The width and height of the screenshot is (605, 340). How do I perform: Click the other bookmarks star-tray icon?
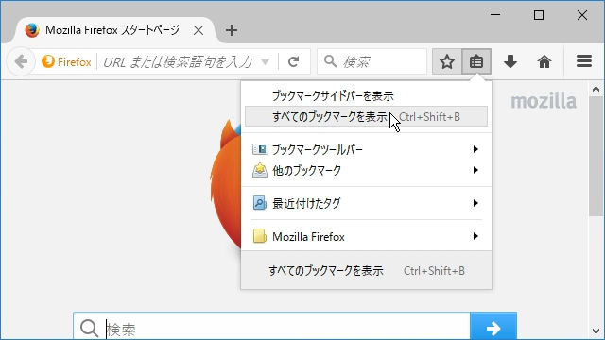(x=259, y=170)
